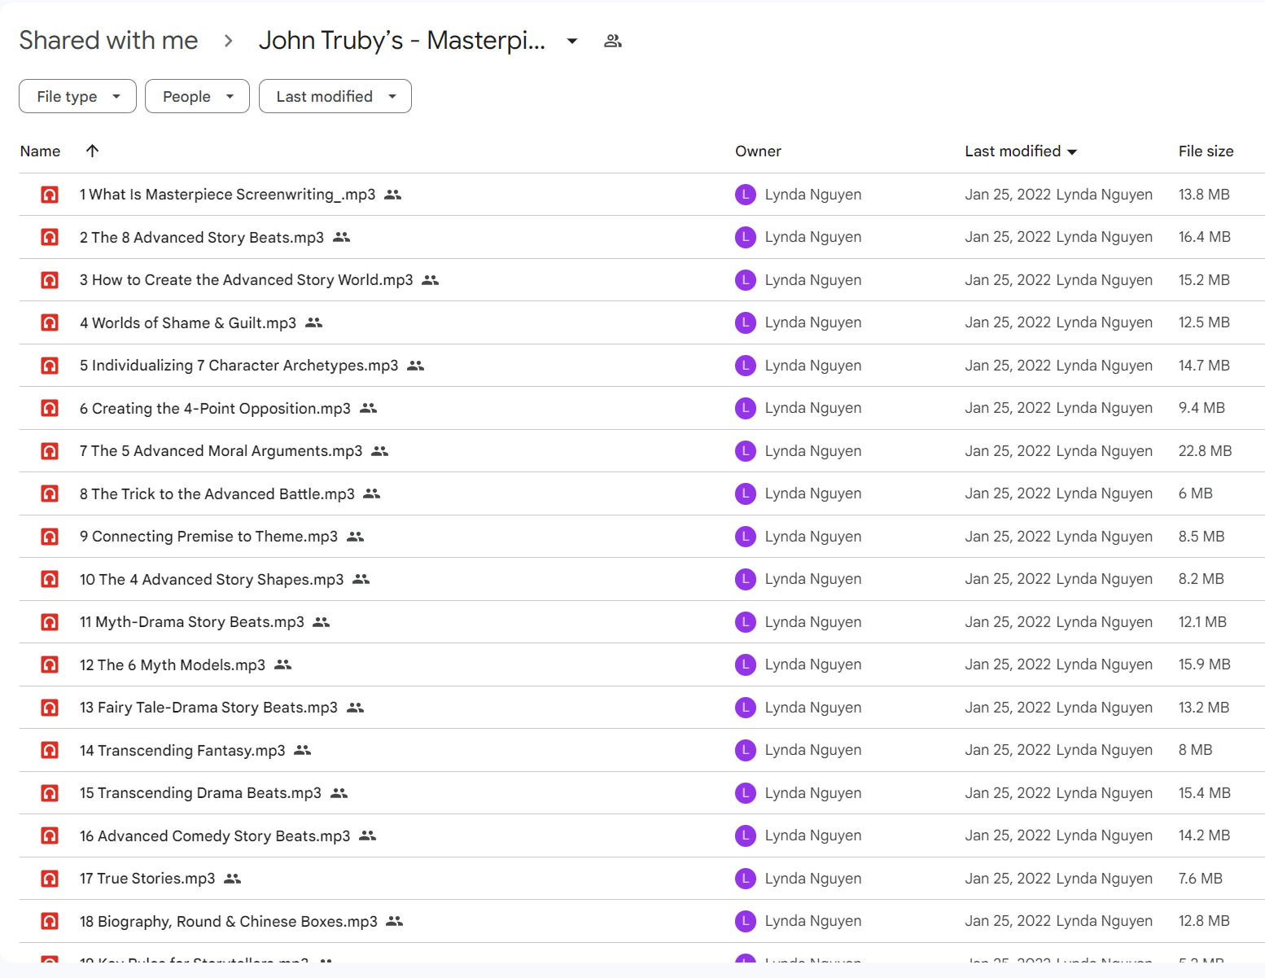Select 6 Creating the 4-Point Opposition.mp3
Screen dimensions: 1265x978
pos(215,408)
